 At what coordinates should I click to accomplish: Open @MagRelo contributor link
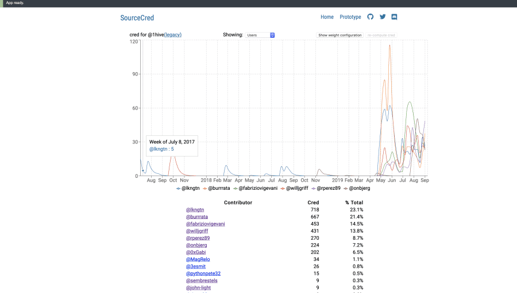click(x=198, y=259)
